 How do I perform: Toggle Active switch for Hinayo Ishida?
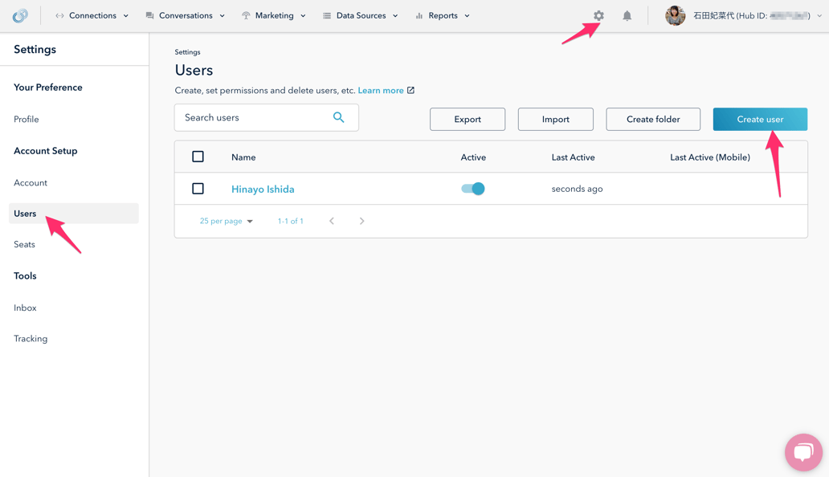coord(473,189)
